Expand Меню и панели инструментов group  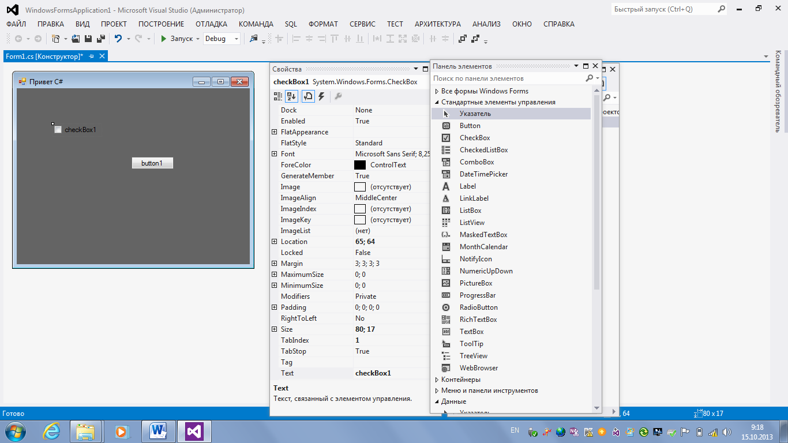tap(437, 391)
